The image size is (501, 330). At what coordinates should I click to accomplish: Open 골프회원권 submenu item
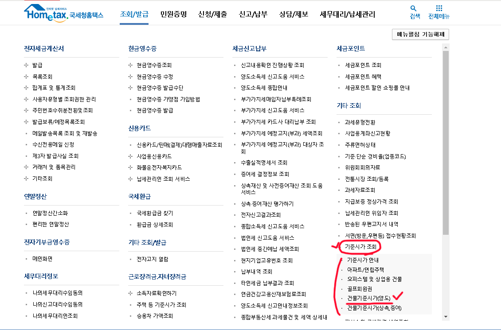[360, 289]
